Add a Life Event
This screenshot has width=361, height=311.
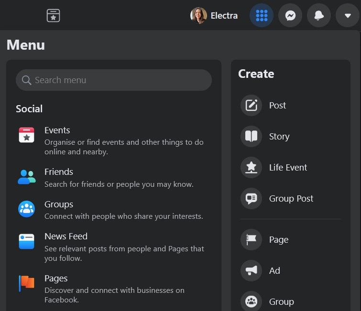coord(288,168)
